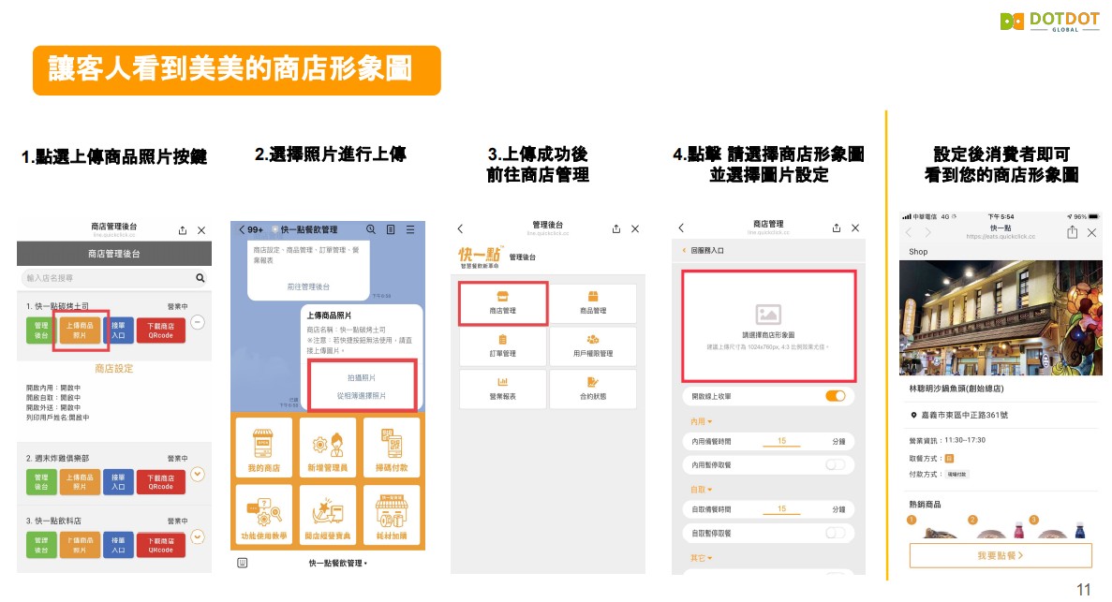
Task: Expand store 3 快一點飲料店 chevron
Action: [x=198, y=537]
